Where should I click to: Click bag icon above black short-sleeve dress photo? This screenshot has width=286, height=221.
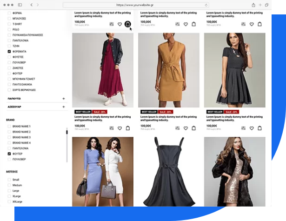pyautogui.click(x=259, y=24)
